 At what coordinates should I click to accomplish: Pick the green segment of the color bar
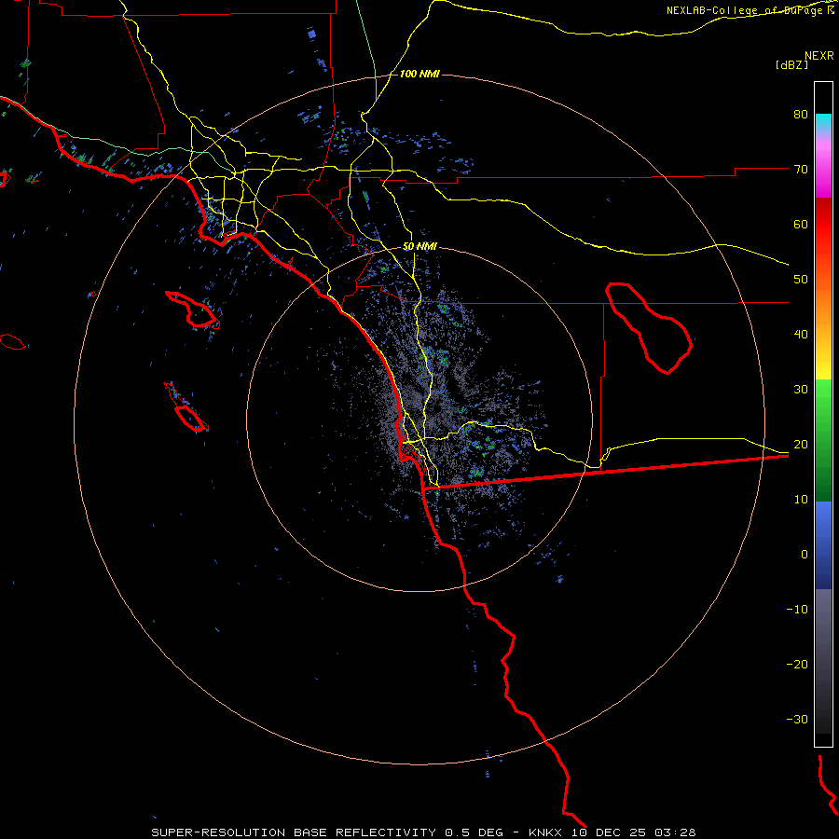point(823,440)
